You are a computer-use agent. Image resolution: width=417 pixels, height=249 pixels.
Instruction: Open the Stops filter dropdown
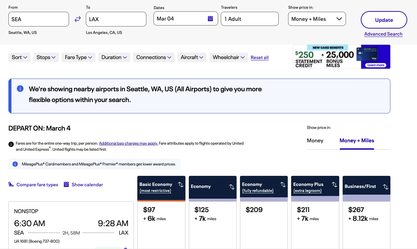(x=46, y=57)
